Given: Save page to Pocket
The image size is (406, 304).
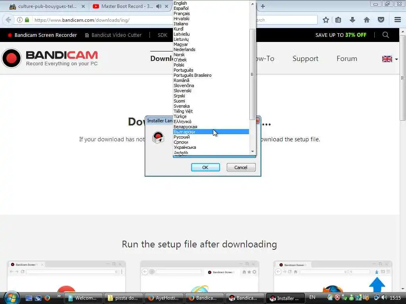Looking at the screenshot, I should 381,20.
